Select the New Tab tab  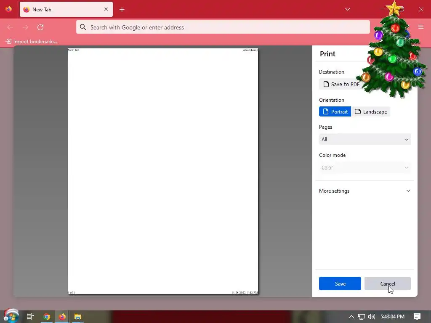(x=66, y=9)
